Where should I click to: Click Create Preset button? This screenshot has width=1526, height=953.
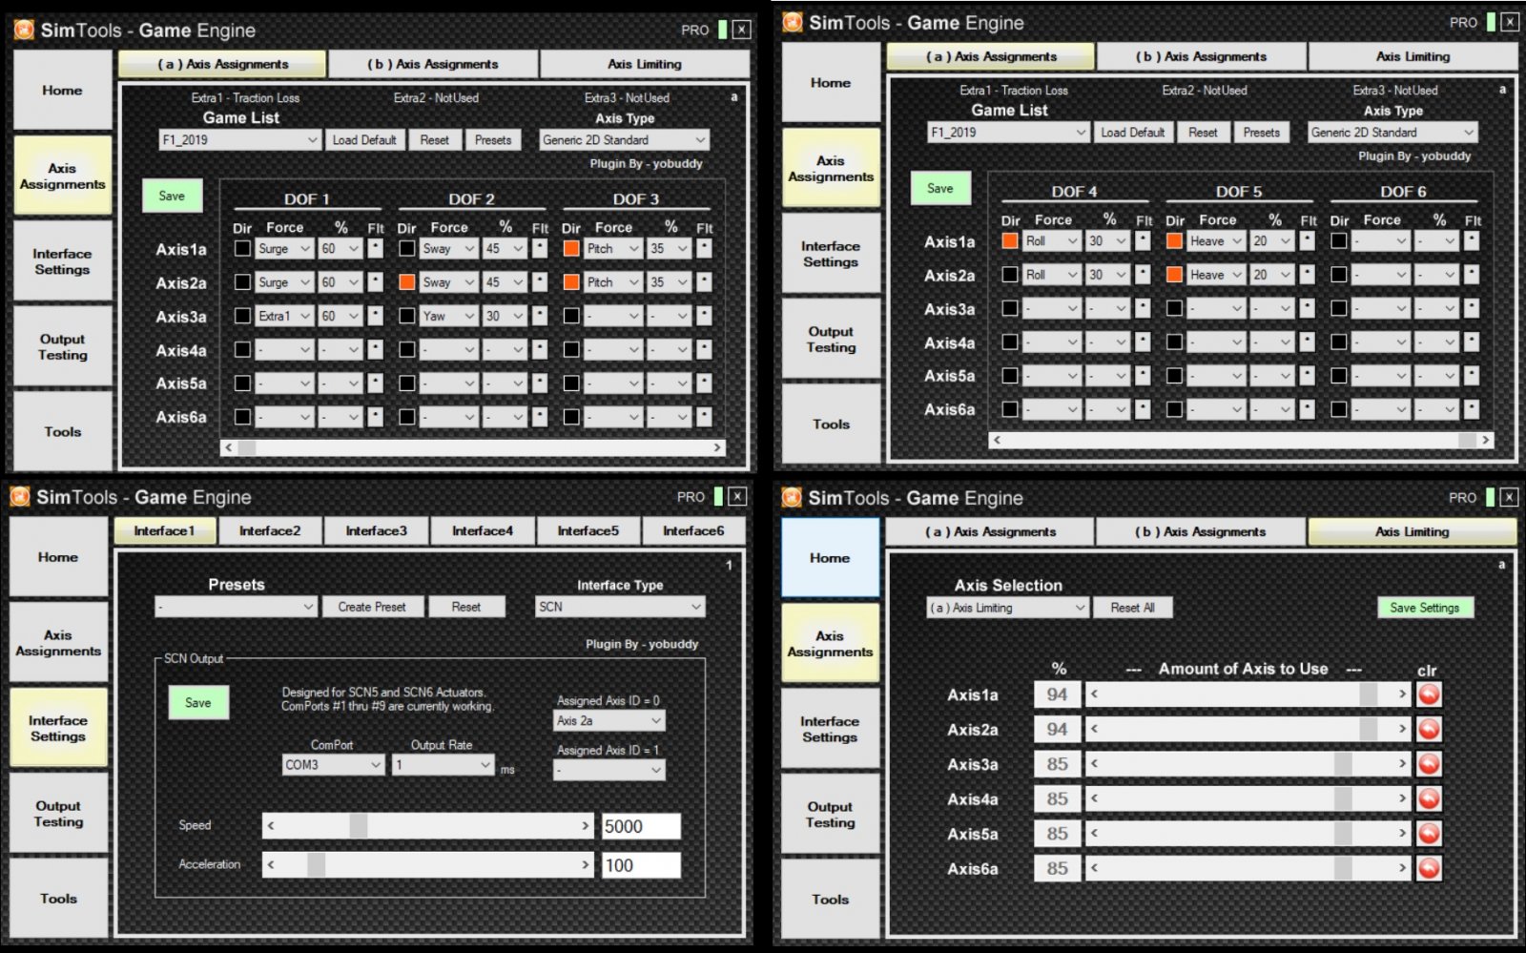pos(371,607)
